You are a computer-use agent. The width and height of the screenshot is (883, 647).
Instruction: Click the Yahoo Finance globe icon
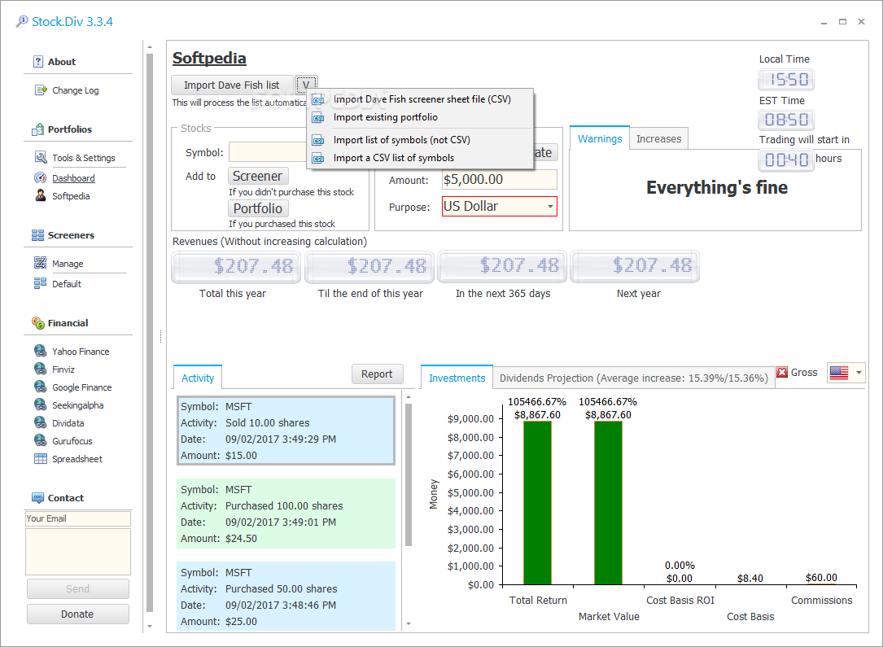[41, 352]
